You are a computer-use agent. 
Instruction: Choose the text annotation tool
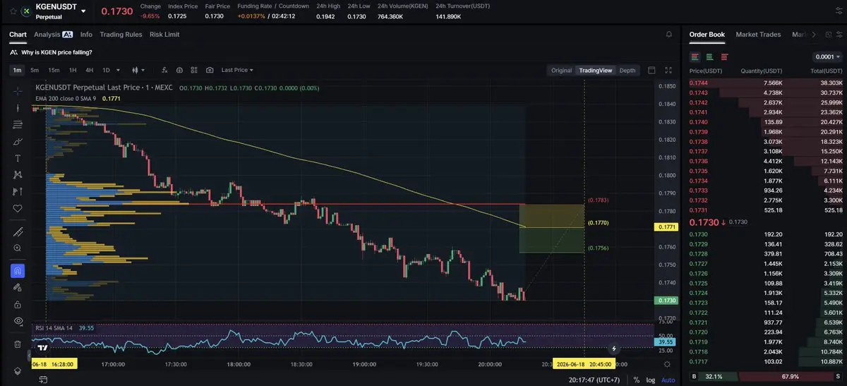[18, 158]
